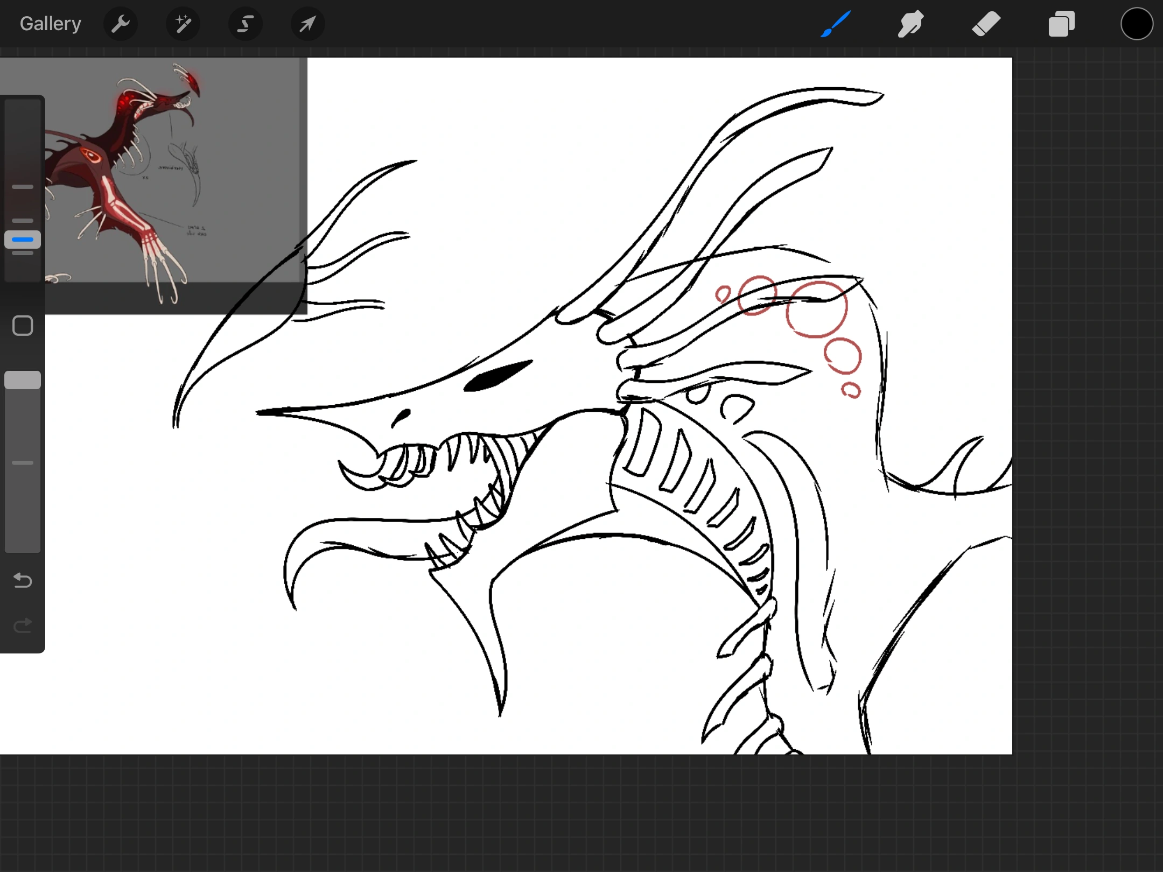Return to the Gallery
The height and width of the screenshot is (872, 1163).
pos(50,24)
